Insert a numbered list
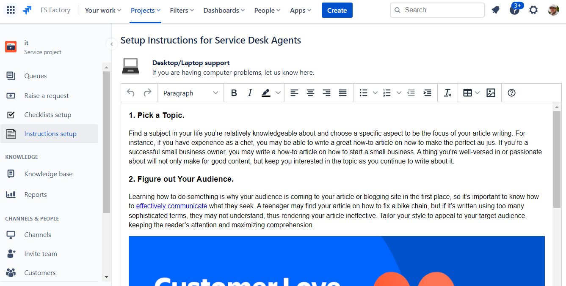Screen dimensions: 566x286 coord(387,93)
